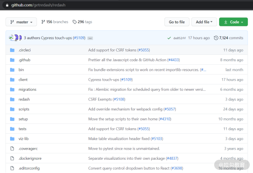
Task: Click the lock icon in address bar
Action: 7,5
